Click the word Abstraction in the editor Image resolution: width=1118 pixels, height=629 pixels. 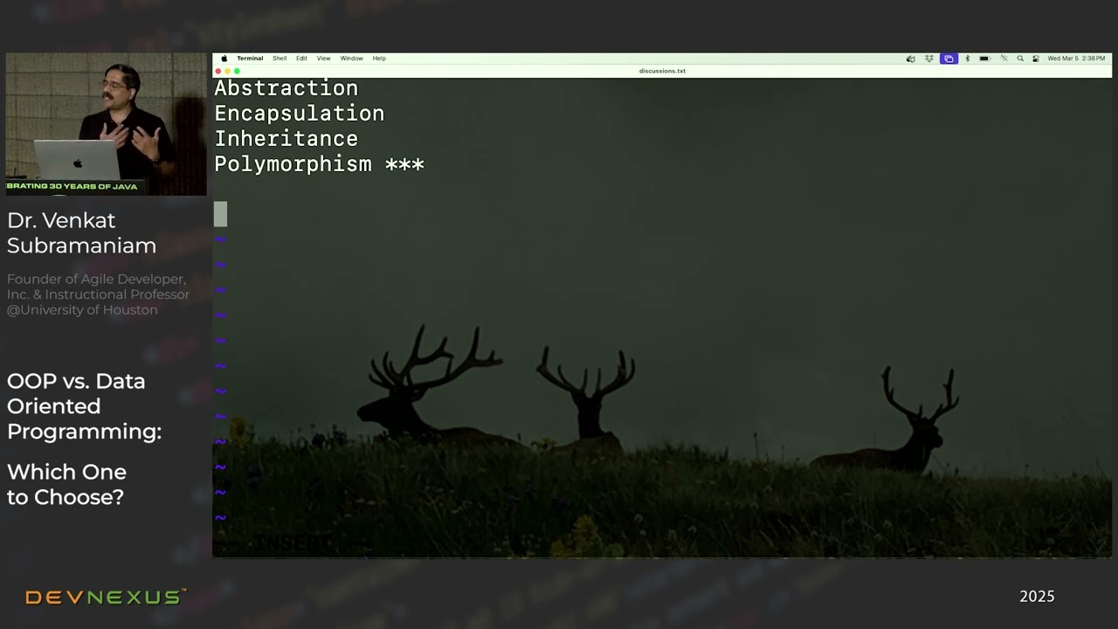[x=286, y=88]
